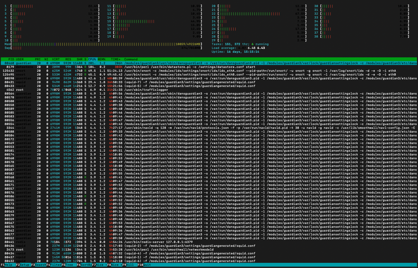Select the datastore.pl process row PID 8179
The width and height of the screenshot is (418, 268).
point(209,67)
